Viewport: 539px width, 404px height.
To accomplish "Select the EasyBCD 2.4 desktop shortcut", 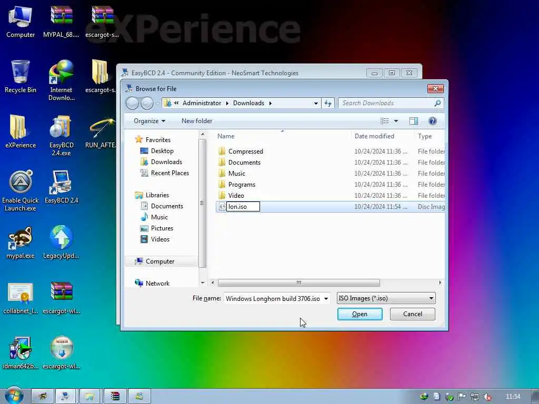I will [x=61, y=187].
